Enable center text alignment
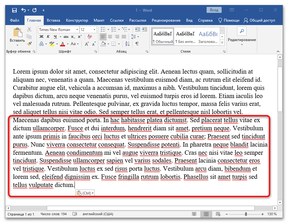The height and width of the screenshot is (223, 288). tap(110, 37)
